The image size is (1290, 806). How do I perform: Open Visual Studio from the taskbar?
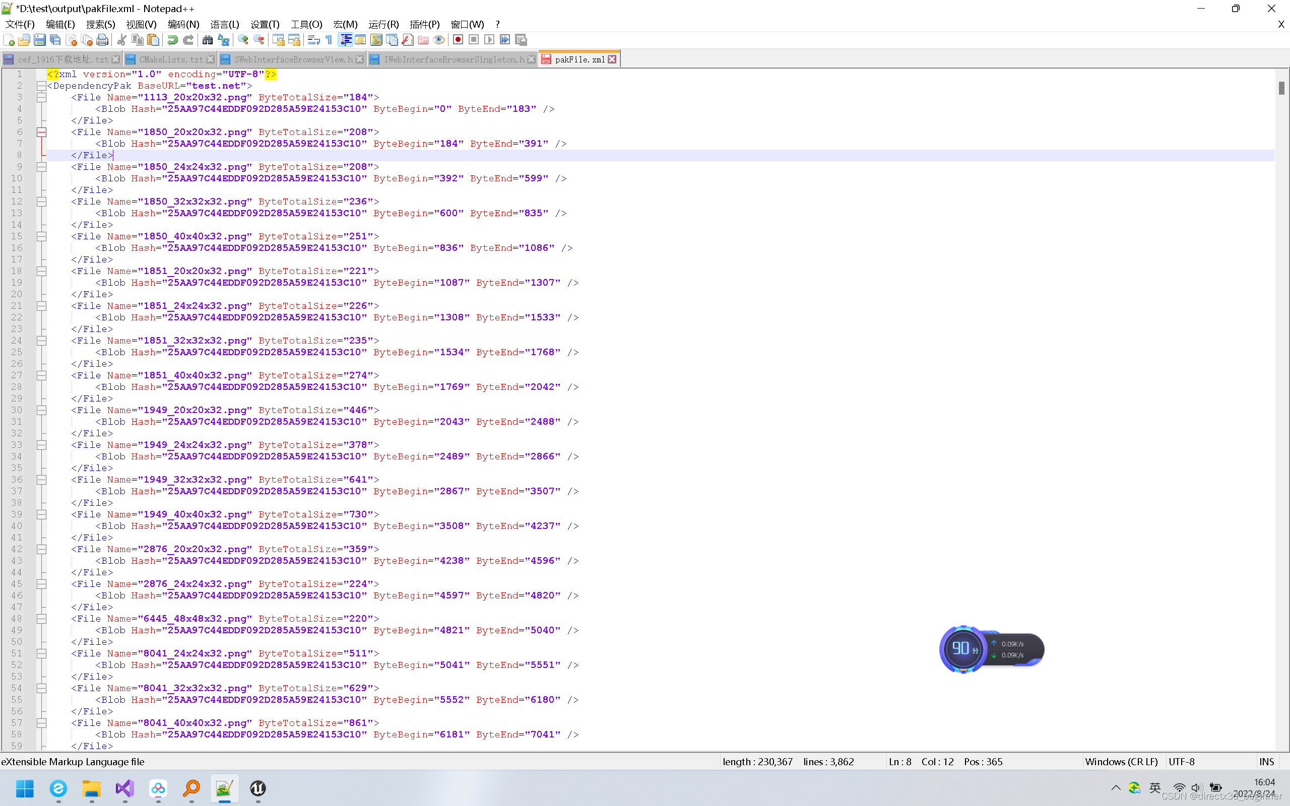pyautogui.click(x=125, y=788)
